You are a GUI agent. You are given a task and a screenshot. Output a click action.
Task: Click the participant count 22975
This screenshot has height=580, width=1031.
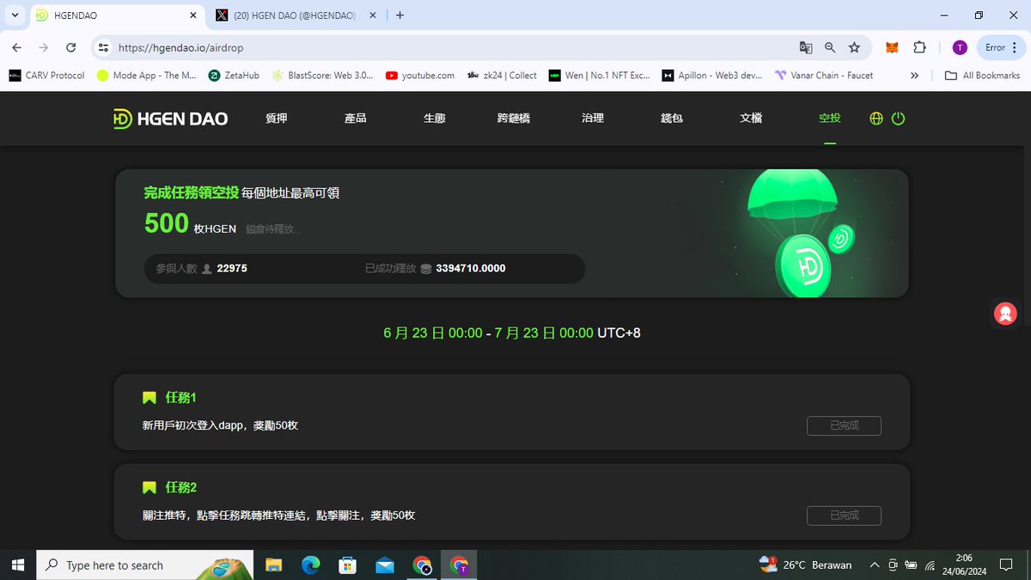pyautogui.click(x=232, y=268)
